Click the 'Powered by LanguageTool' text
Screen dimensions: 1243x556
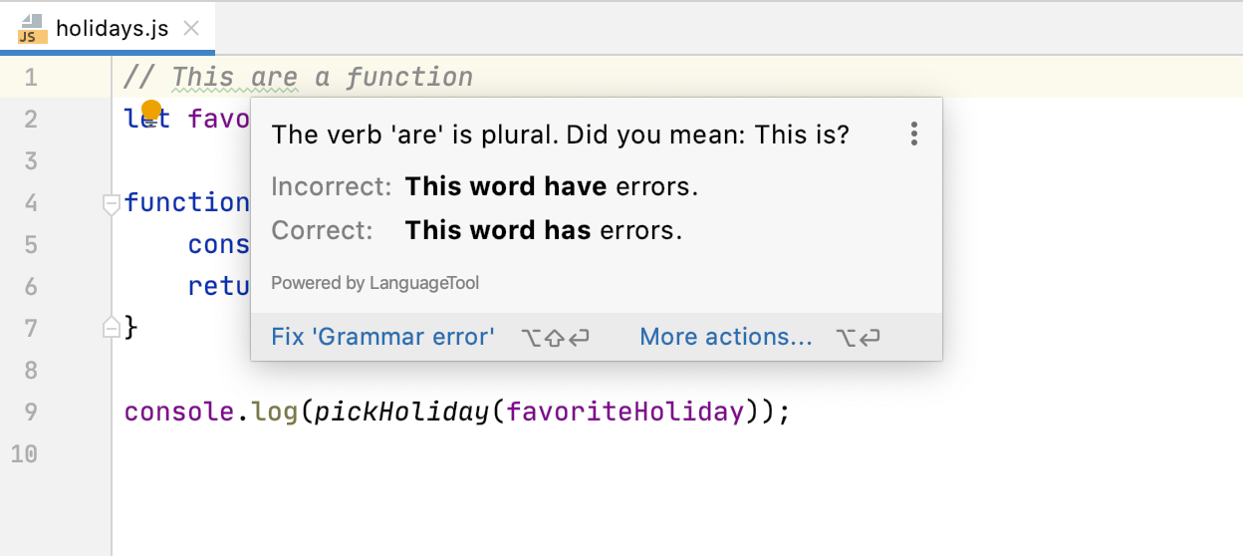pyautogui.click(x=374, y=283)
